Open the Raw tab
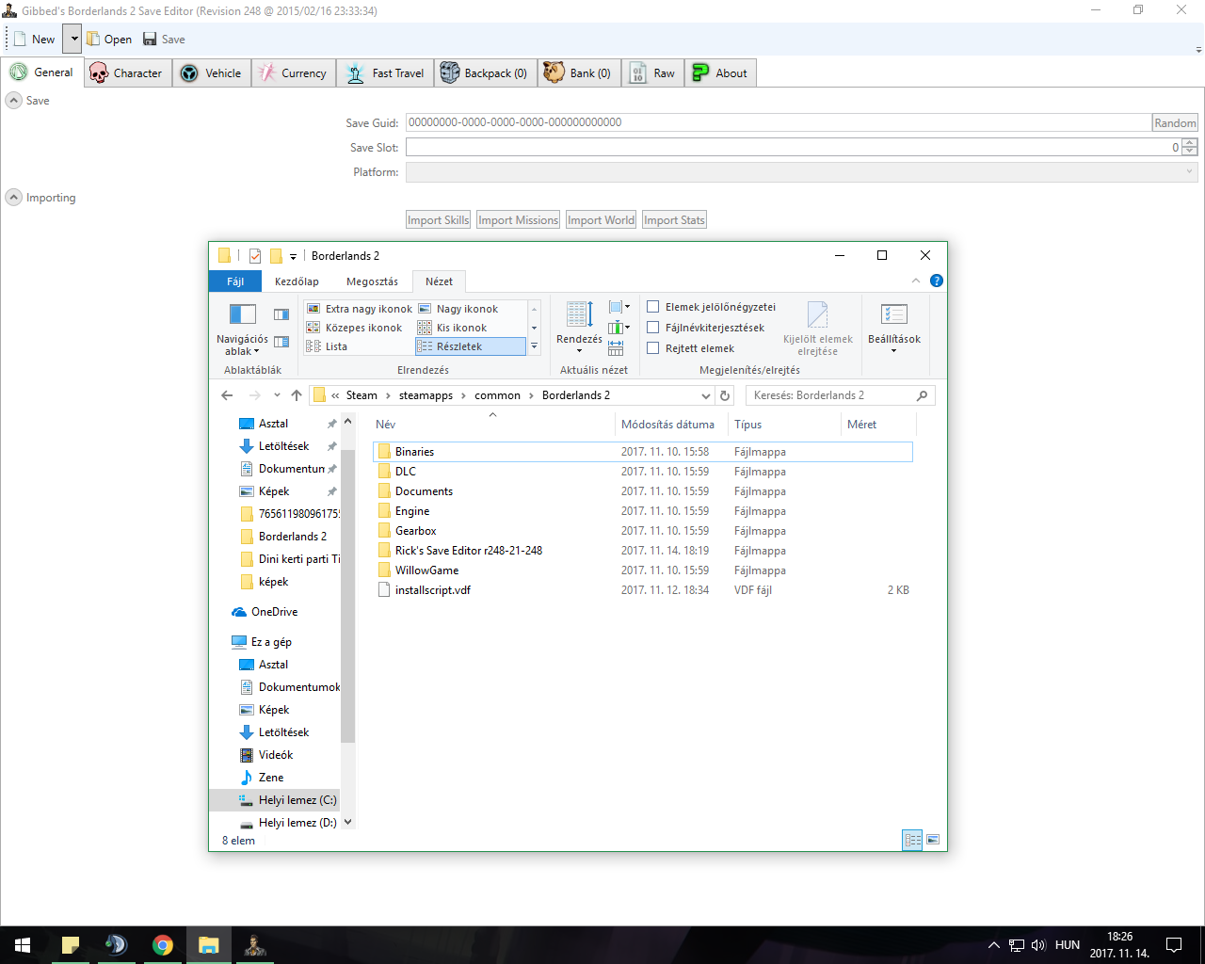Screen dimensions: 1205x964 tap(652, 73)
